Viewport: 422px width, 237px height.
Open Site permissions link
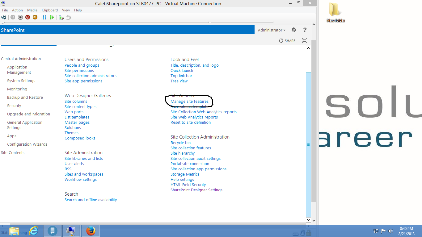click(79, 71)
